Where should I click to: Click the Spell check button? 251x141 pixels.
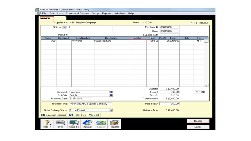click(94, 115)
